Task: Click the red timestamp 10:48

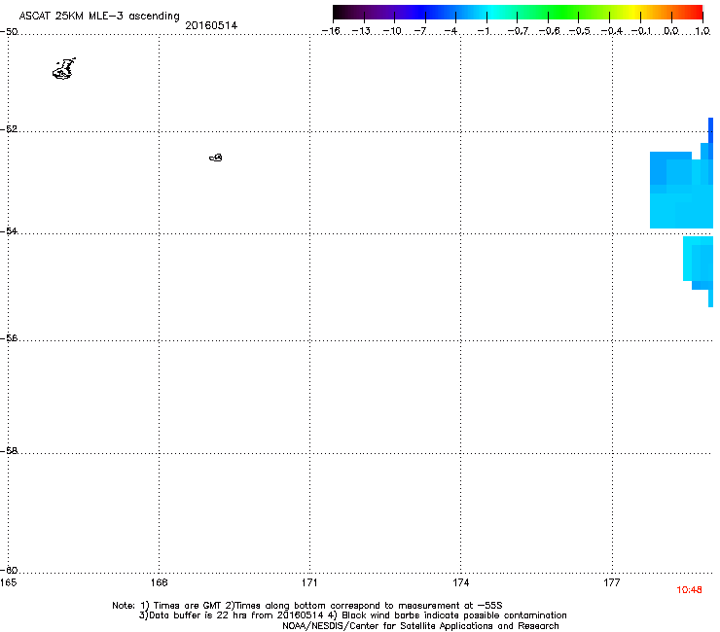Action: tap(689, 590)
